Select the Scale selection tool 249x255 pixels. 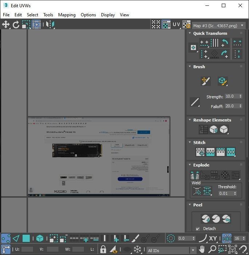point(26,25)
